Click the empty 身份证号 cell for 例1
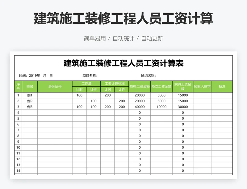 (x=55, y=95)
